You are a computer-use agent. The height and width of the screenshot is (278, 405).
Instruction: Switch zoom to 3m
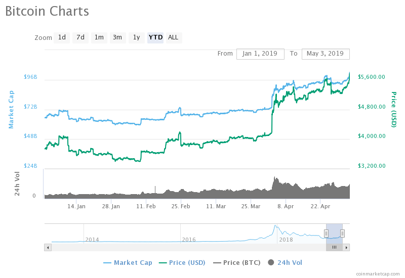117,37
